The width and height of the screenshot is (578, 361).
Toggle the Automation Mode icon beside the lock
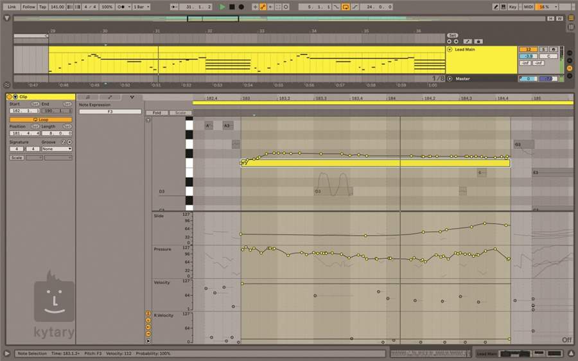[467, 41]
